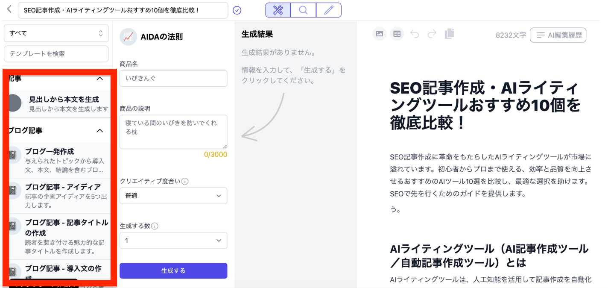Select the tools tab with wrench icon
This screenshot has height=288, width=608.
coord(278,10)
